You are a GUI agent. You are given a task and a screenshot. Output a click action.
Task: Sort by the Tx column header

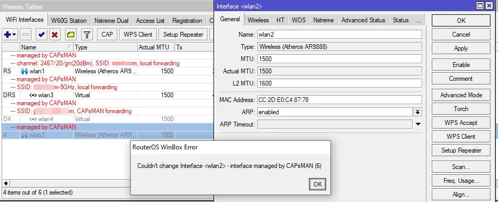click(x=194, y=47)
